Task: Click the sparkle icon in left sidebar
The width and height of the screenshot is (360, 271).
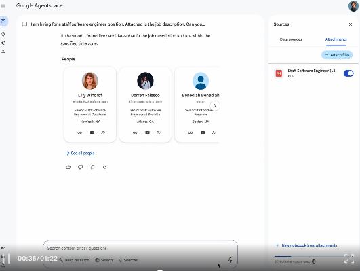Action: (x=3, y=43)
